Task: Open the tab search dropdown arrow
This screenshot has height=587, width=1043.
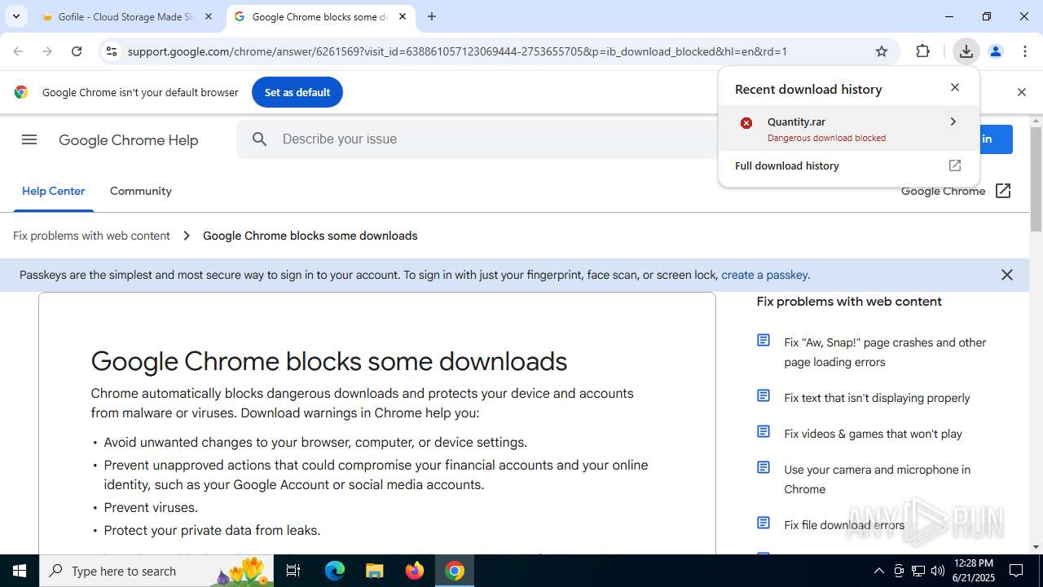Action: [15, 16]
